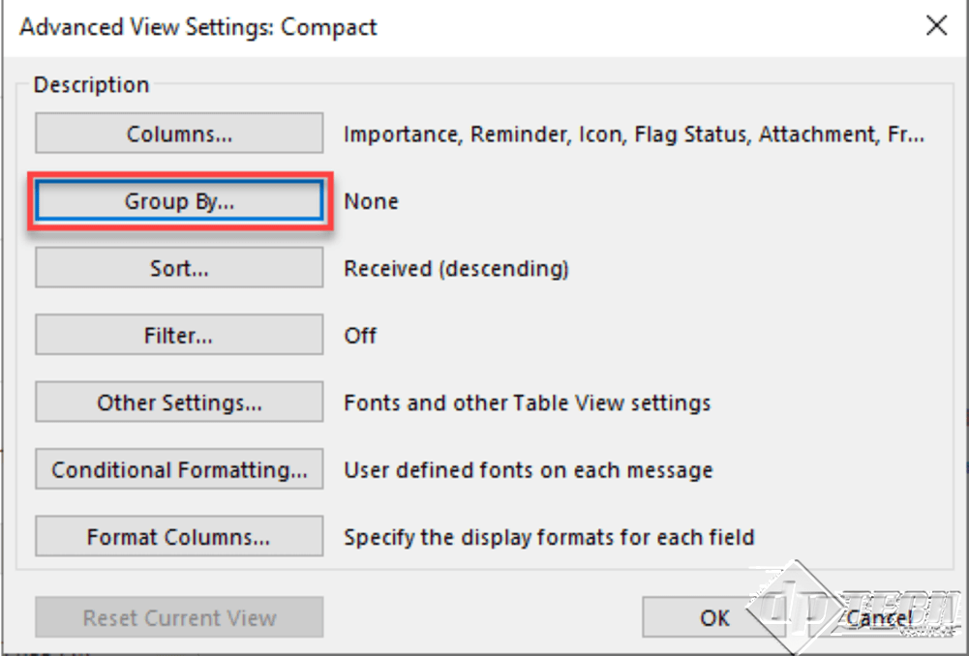Screen dimensions: 969x656
Task: Open the Columns... settings button
Action: click(179, 133)
